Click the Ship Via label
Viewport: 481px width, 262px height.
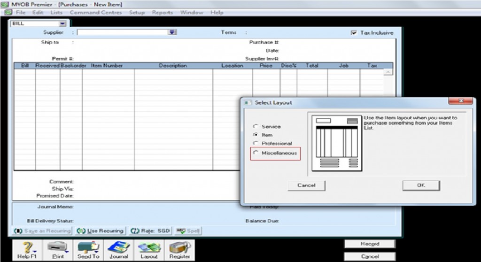(63, 189)
